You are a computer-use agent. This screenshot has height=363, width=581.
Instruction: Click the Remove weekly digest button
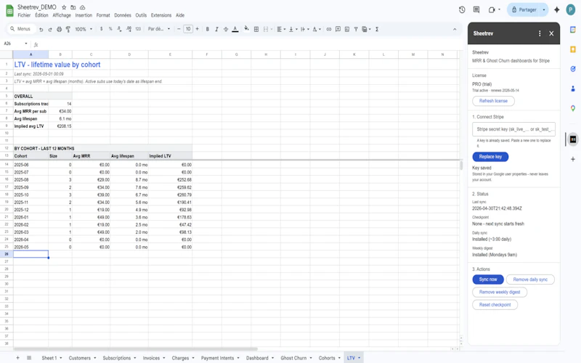[x=500, y=292]
